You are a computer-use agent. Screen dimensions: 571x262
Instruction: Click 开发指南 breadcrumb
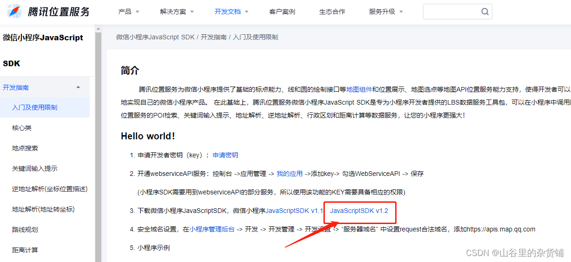214,37
